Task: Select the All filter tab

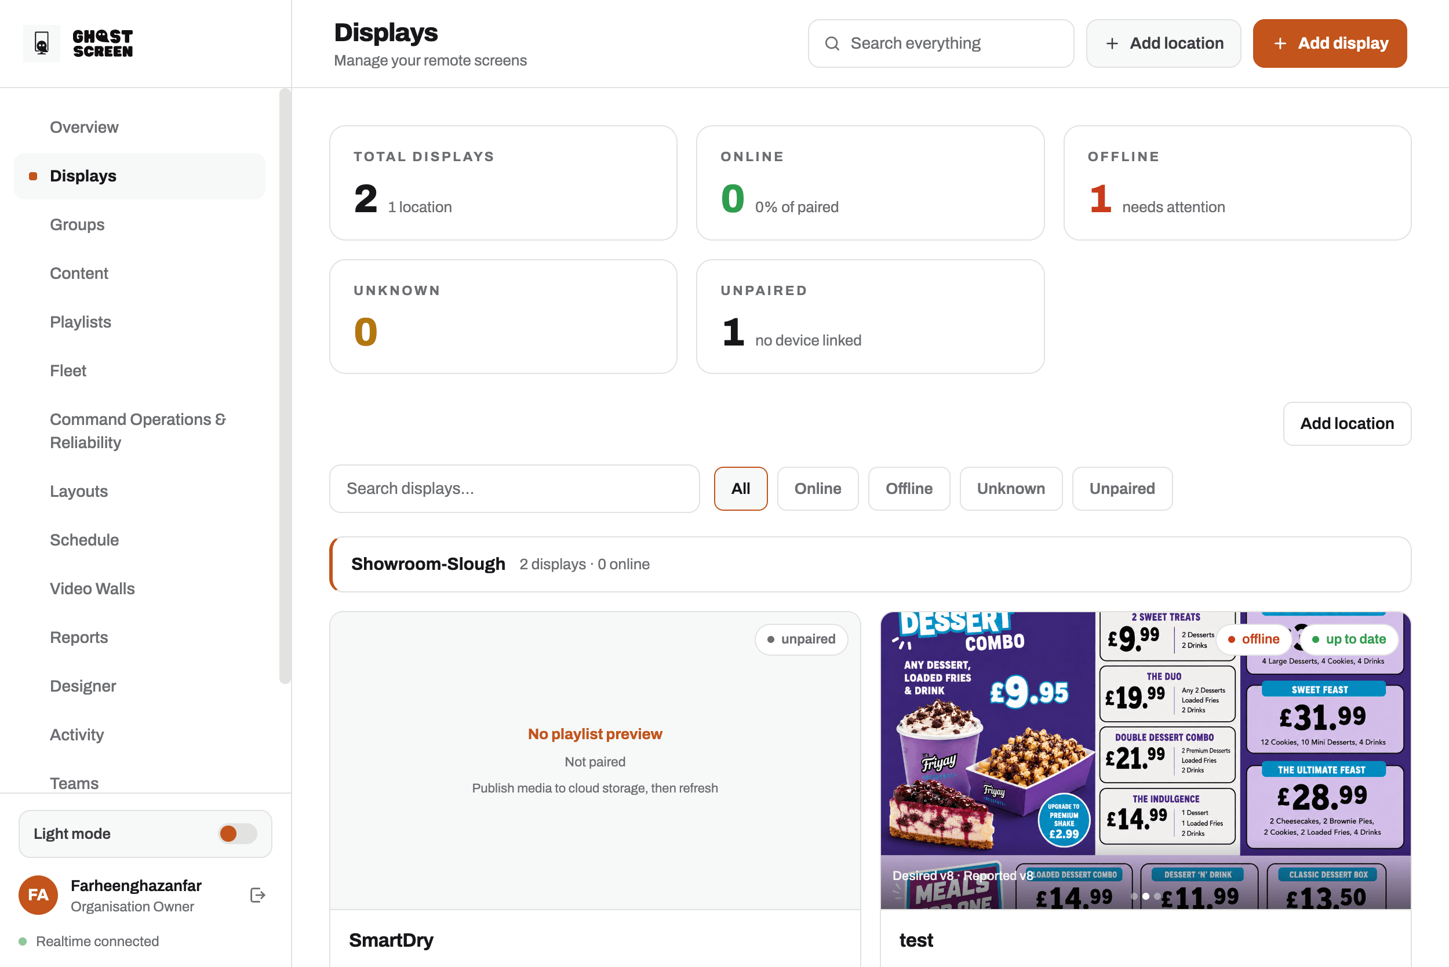Action: coord(741,489)
